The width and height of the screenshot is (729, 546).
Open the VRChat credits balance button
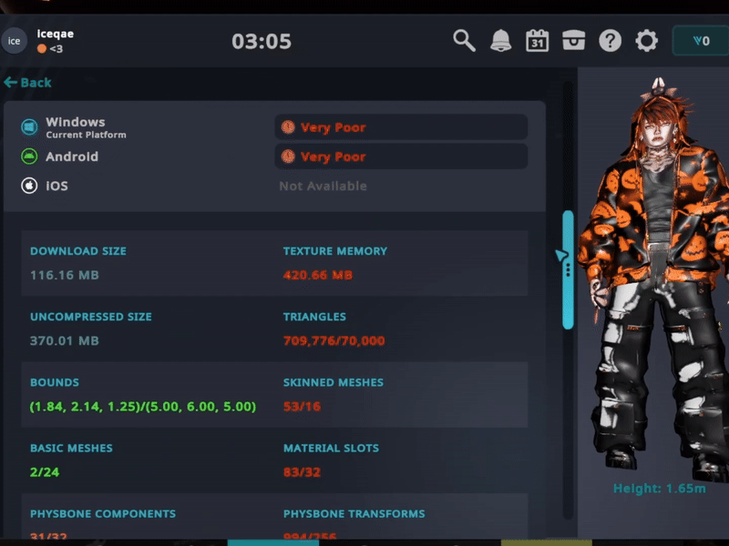coord(700,41)
